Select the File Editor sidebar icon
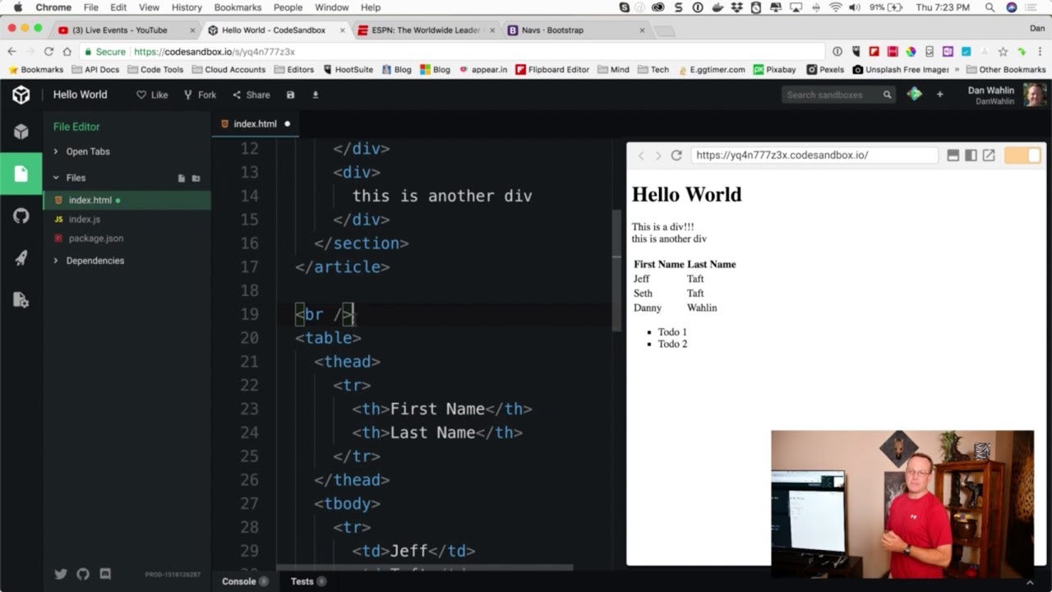This screenshot has height=592, width=1052. coord(21,173)
